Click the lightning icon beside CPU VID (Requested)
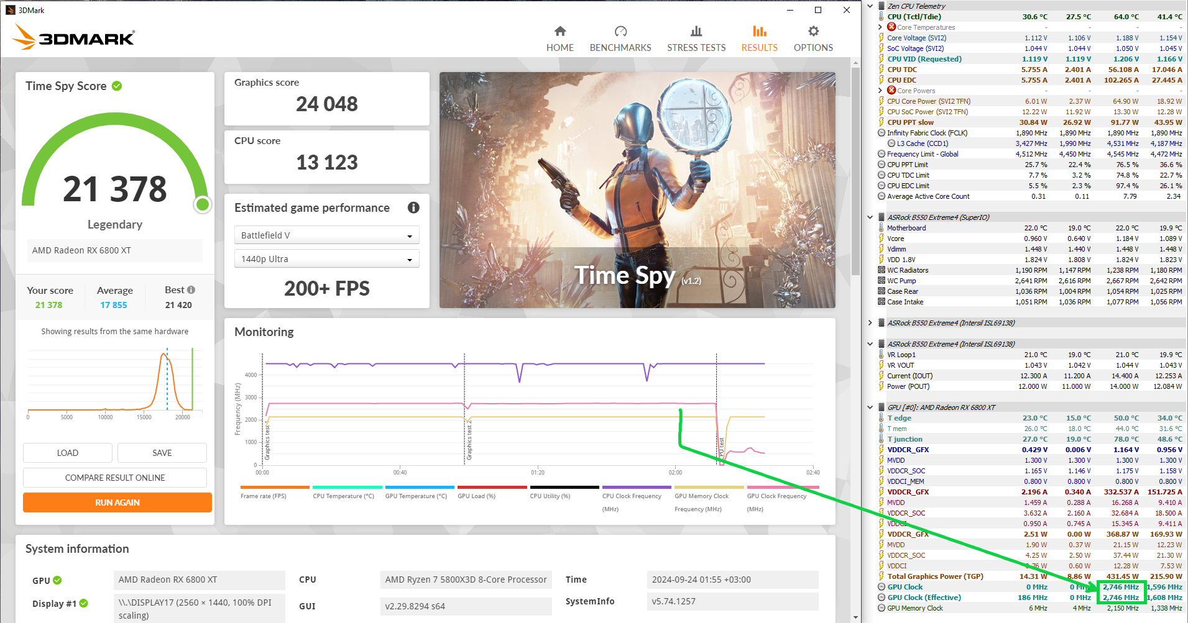This screenshot has height=623, width=1188. tap(882, 59)
